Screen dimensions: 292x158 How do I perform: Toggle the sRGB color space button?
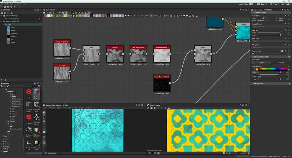(x=255, y=72)
